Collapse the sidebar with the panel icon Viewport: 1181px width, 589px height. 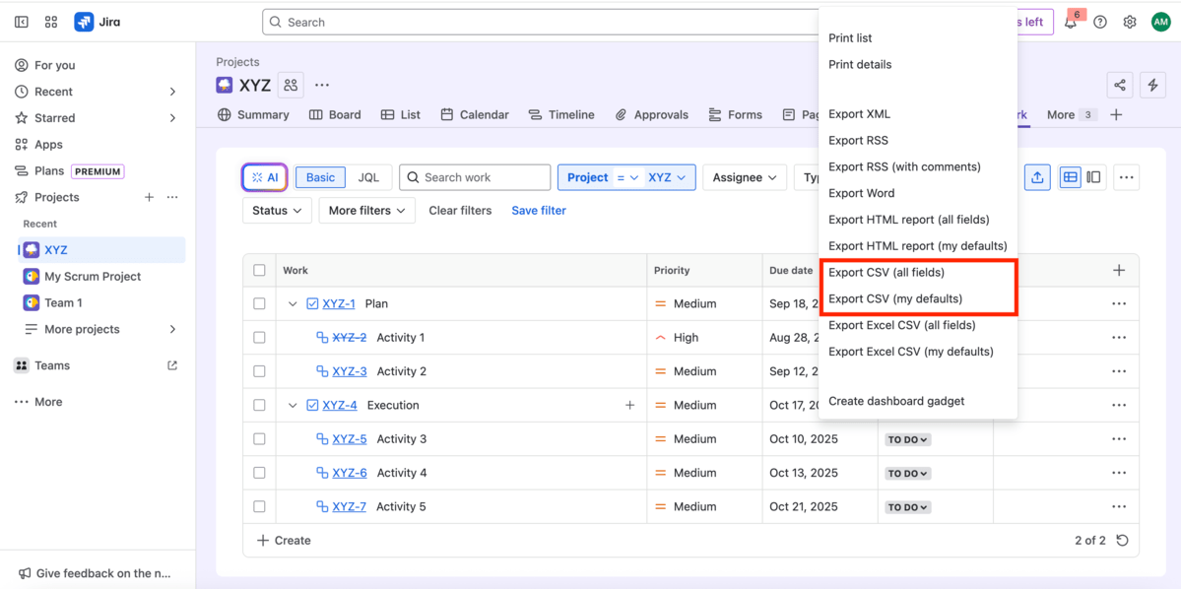(21, 21)
